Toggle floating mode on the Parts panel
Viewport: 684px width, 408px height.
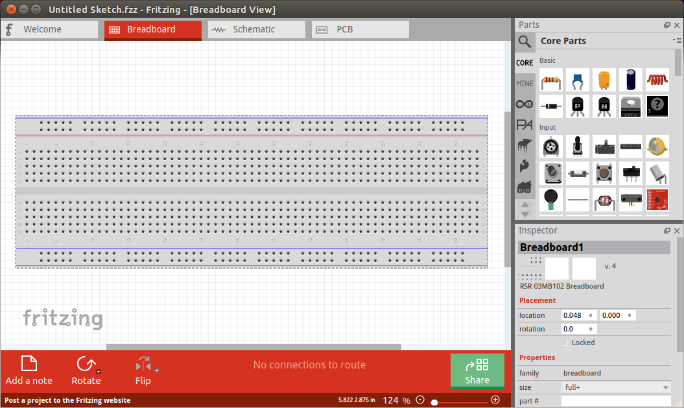(667, 25)
